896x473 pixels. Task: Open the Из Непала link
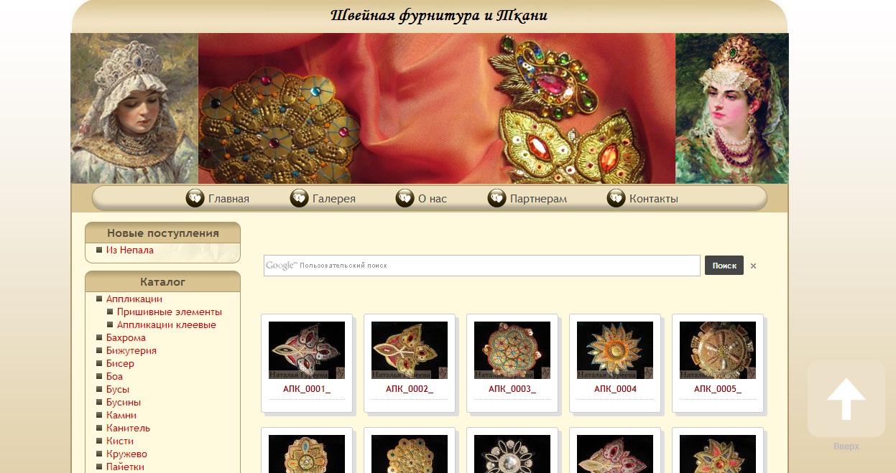click(x=129, y=250)
